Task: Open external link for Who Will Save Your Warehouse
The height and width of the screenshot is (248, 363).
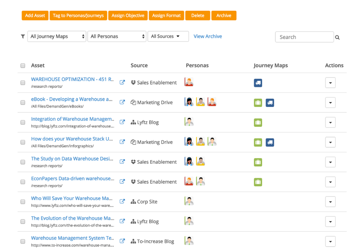Action: (122, 202)
